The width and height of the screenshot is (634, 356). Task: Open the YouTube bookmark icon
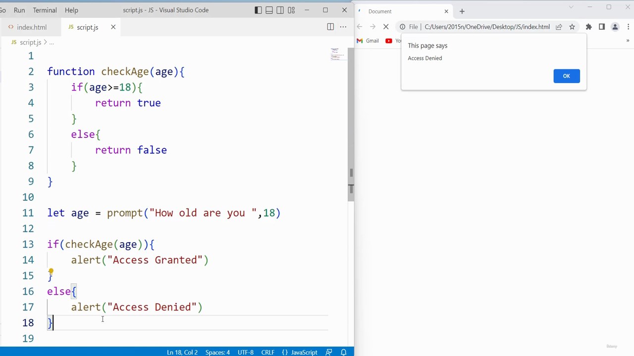pyautogui.click(x=389, y=41)
